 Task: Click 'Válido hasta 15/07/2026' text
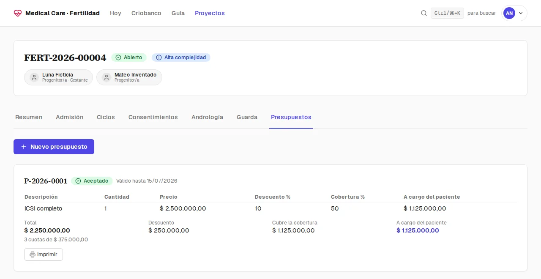click(147, 181)
